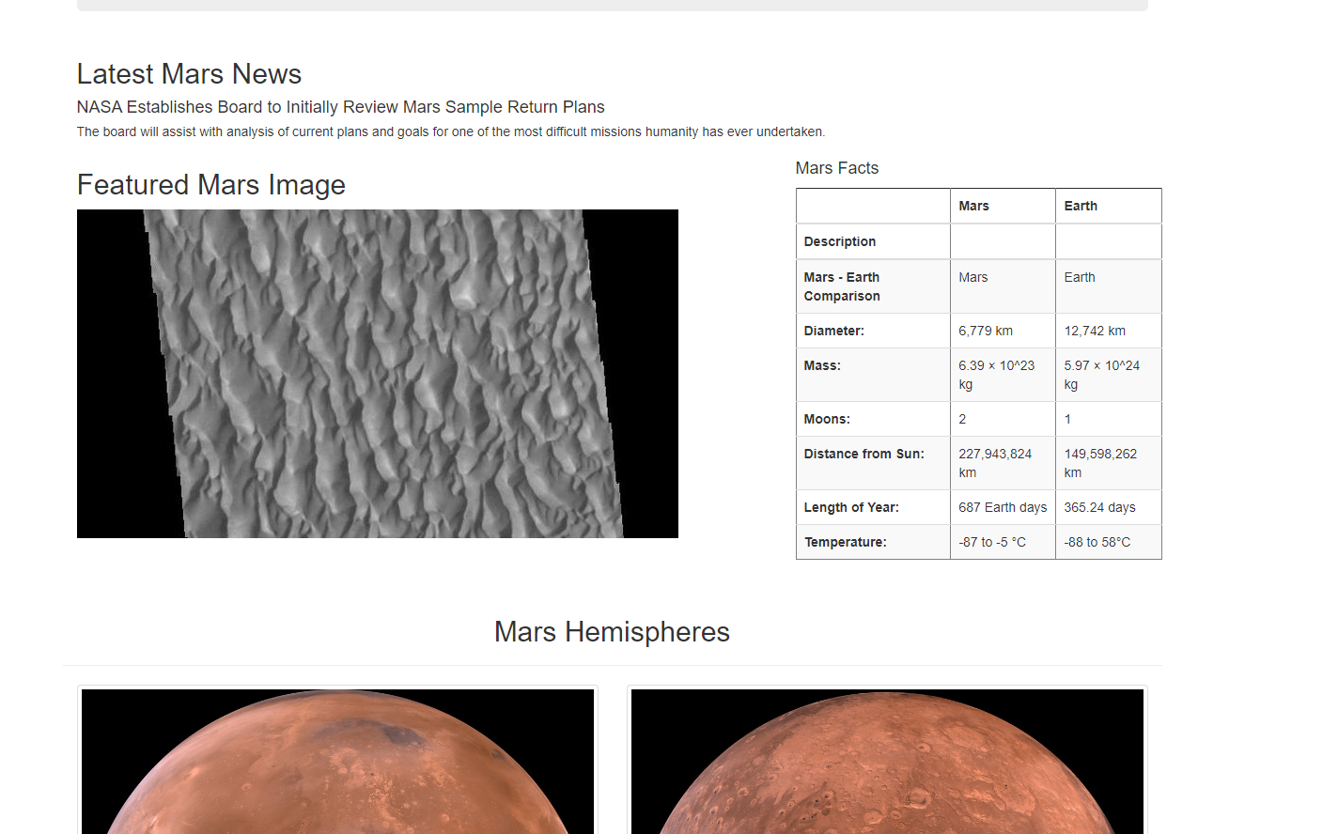Screen dimensions: 1338x834
Task: Select the "687 Earth days" cell
Action: tap(1003, 507)
